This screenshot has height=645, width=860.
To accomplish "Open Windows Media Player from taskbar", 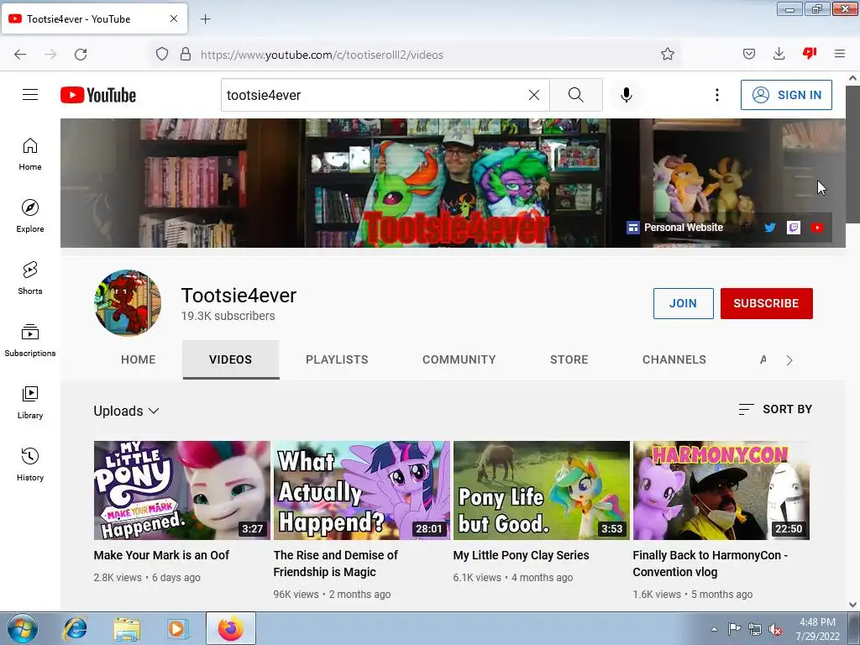I will (177, 628).
